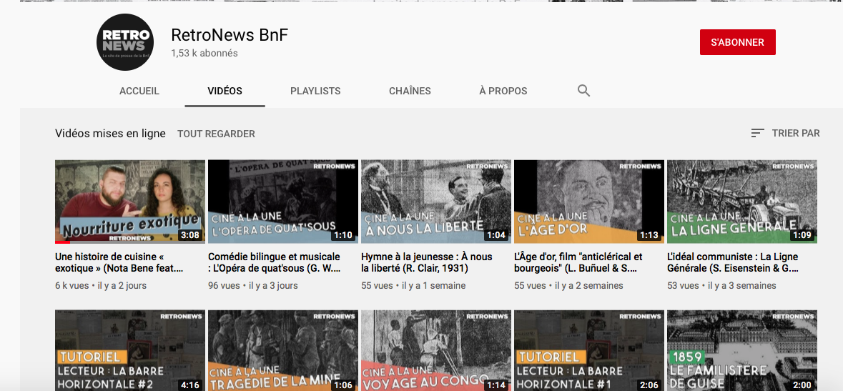
Task: Click the 'Vidéos mises en ligne' heading
Action: [110, 134]
